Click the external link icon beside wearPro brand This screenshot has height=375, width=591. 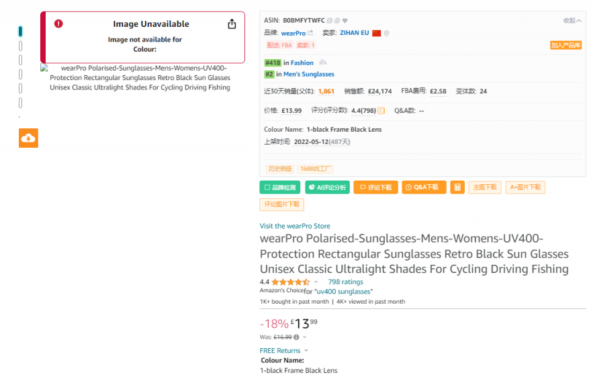(x=310, y=33)
